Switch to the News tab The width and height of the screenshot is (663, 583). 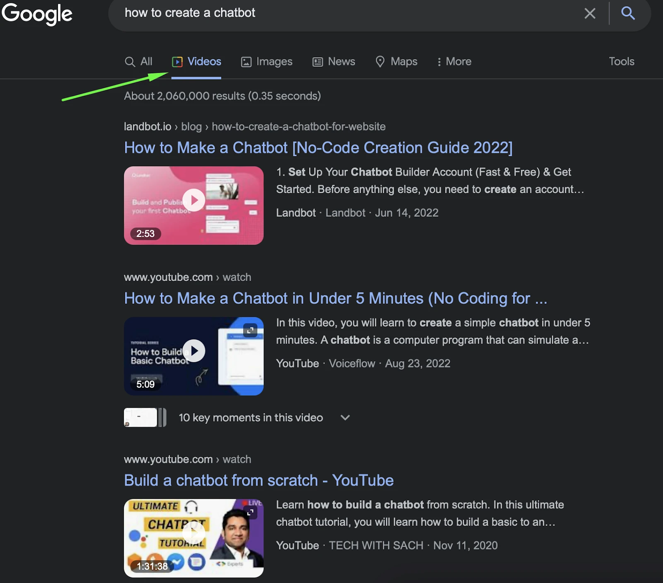point(334,61)
